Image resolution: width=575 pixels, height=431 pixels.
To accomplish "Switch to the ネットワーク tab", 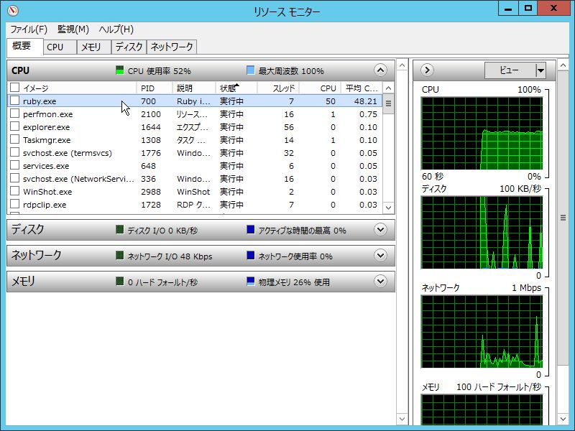I will click(x=172, y=47).
